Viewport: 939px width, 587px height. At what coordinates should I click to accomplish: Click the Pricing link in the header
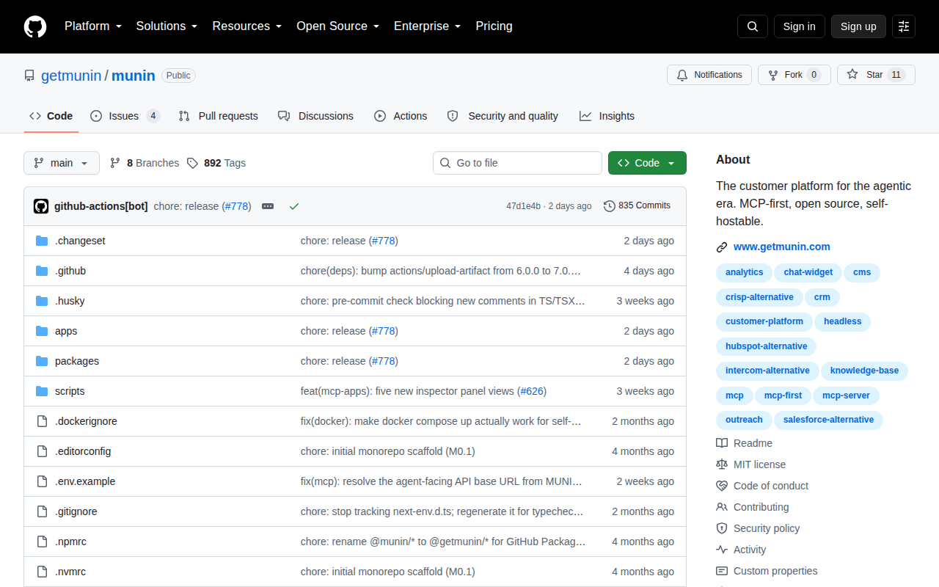[x=494, y=26]
